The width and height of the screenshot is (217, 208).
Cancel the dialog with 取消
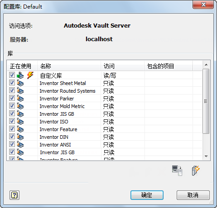193,195
